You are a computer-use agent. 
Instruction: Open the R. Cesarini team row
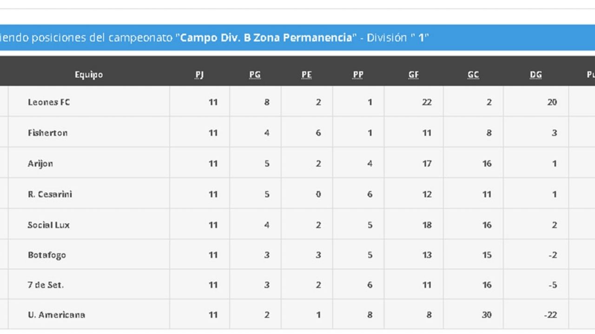point(50,194)
